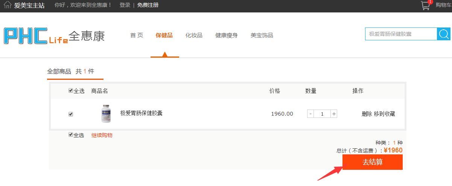Screen dimensions: 452x186
Task: Click the 登录 link
Action: (125, 5)
